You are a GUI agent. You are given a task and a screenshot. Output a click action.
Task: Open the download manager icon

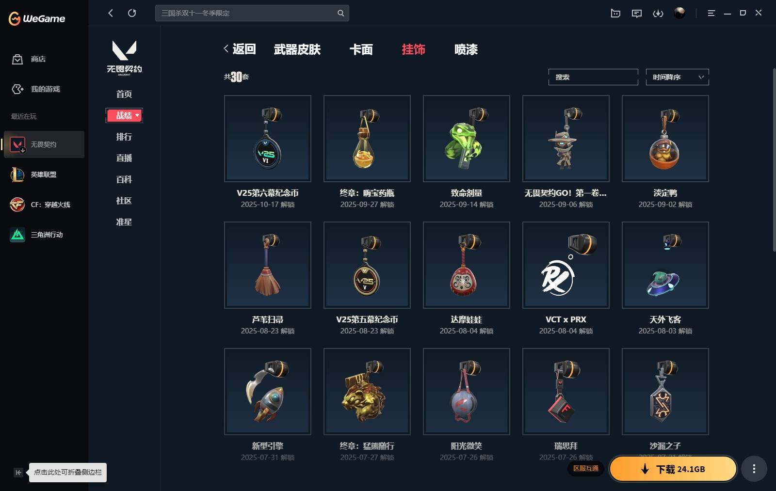pyautogui.click(x=658, y=13)
